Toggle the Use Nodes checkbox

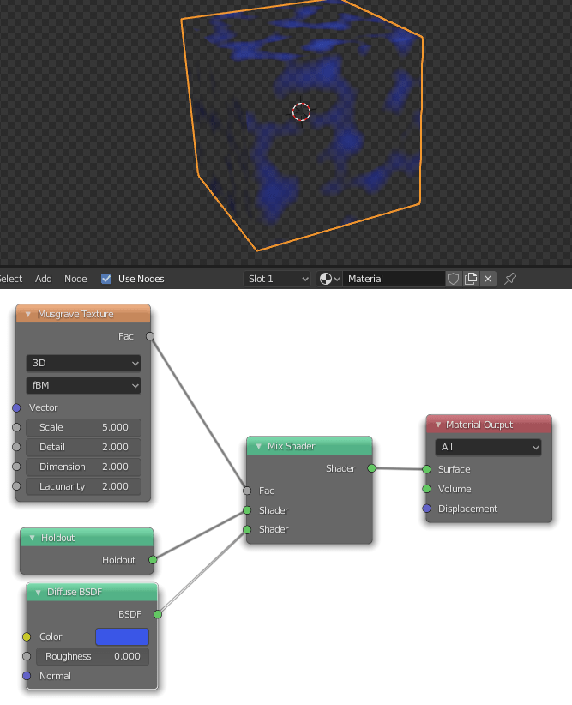pos(106,279)
